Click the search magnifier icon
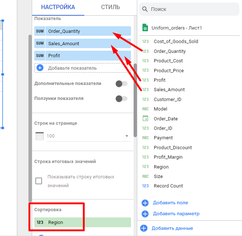The height and width of the screenshot is (236, 242). 145,9
